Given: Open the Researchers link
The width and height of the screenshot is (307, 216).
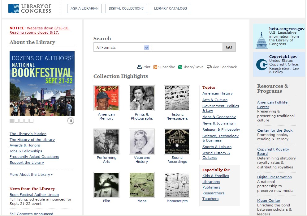Looking at the screenshot, I should 214,193.
